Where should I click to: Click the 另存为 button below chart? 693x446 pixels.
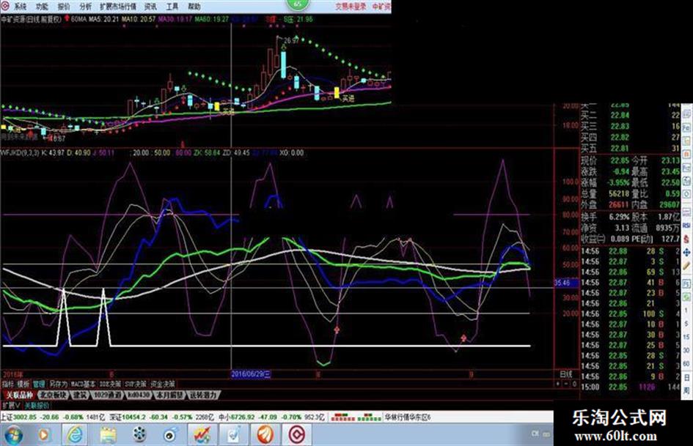coord(59,384)
